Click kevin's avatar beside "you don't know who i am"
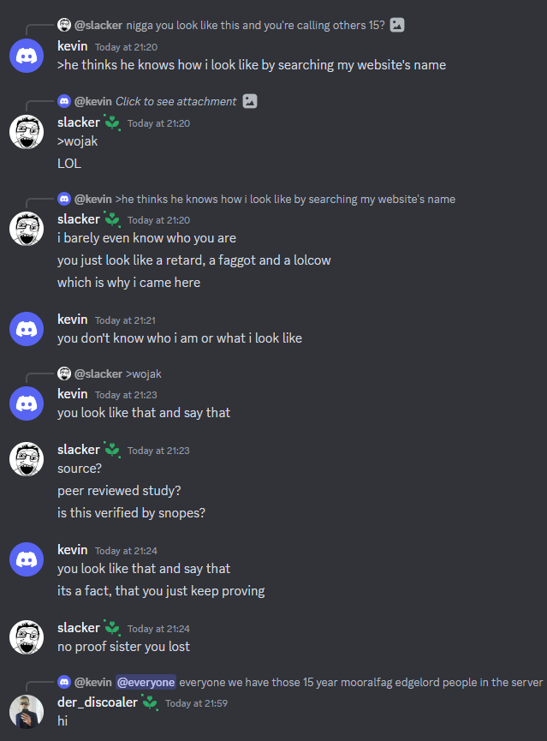547x741 pixels. (27, 329)
